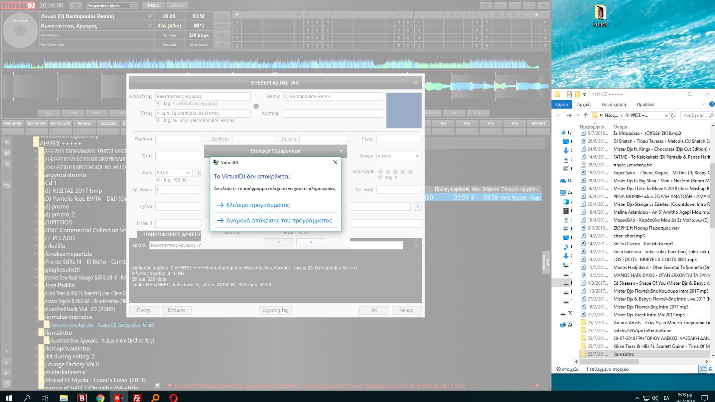The width and height of the screenshot is (715, 402).
Task: Expand the Explorer ribbon chevron
Action: coord(703,104)
